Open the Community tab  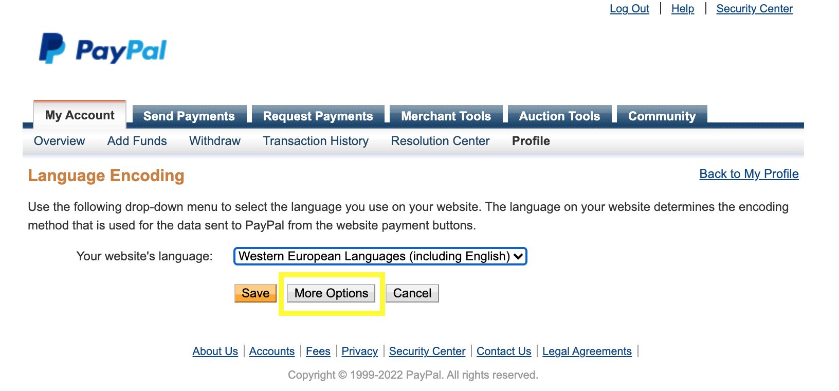662,116
